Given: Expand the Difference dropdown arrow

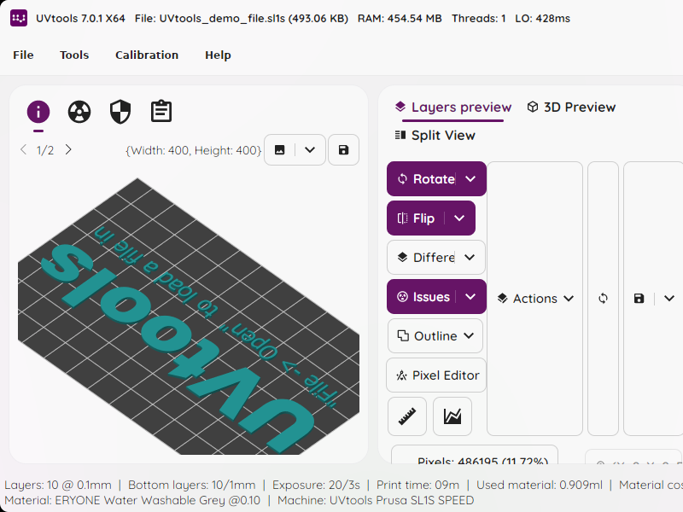Looking at the screenshot, I should 470,258.
